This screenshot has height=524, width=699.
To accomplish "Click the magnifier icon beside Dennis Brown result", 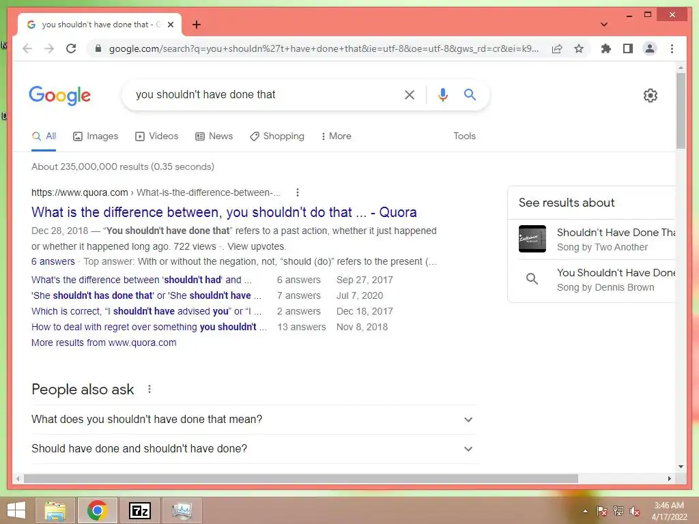I will (532, 279).
